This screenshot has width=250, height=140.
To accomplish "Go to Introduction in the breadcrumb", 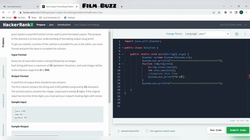I will pyautogui.click(x=64, y=25).
